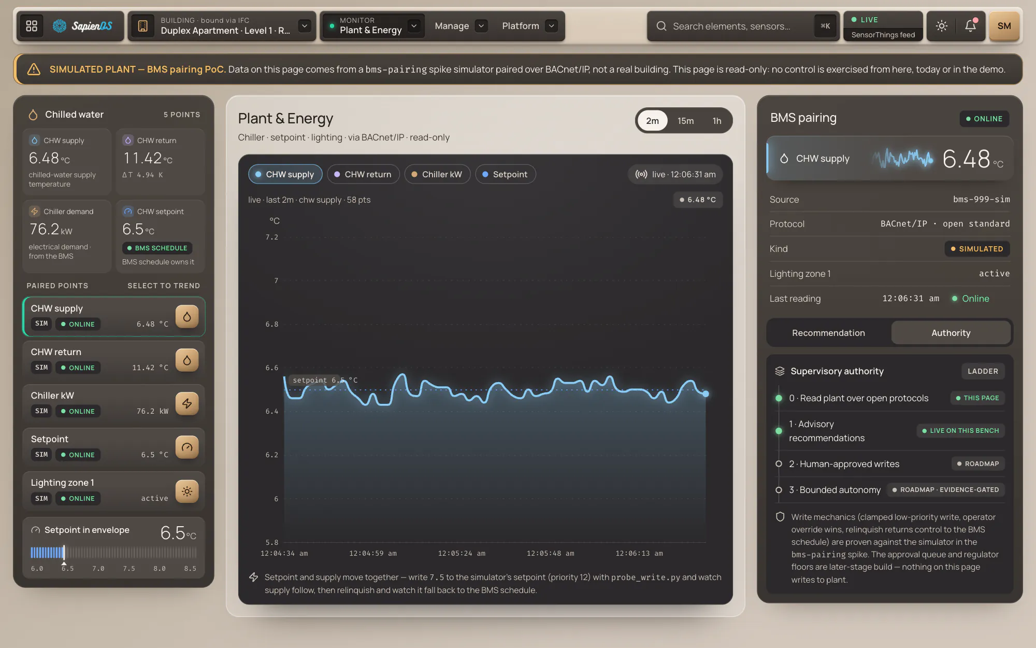Screen dimensions: 1036x648
Task: Toggle the light theme sun icon
Action: 942,26
